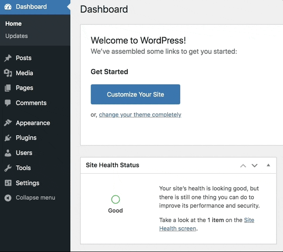Open the Media menu
The width and height of the screenshot is (283, 252).
click(x=35, y=73)
